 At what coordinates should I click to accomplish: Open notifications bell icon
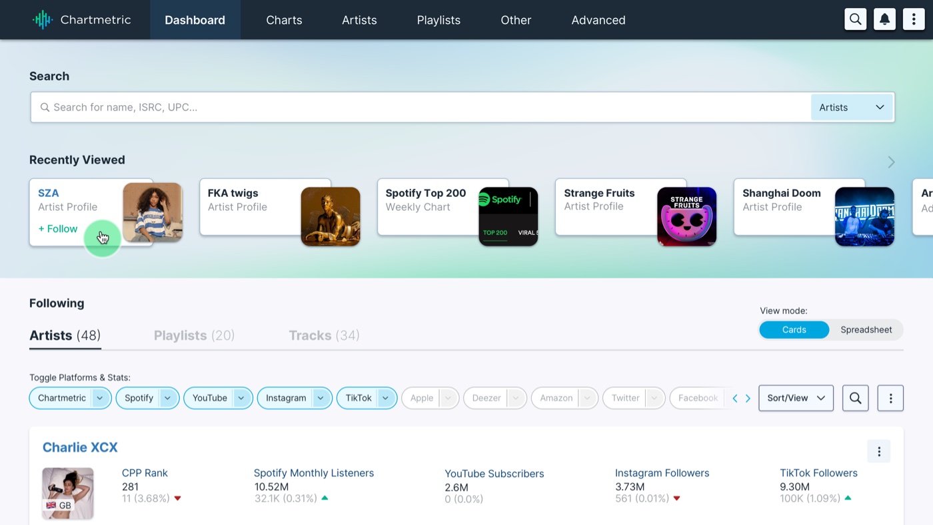tap(884, 19)
